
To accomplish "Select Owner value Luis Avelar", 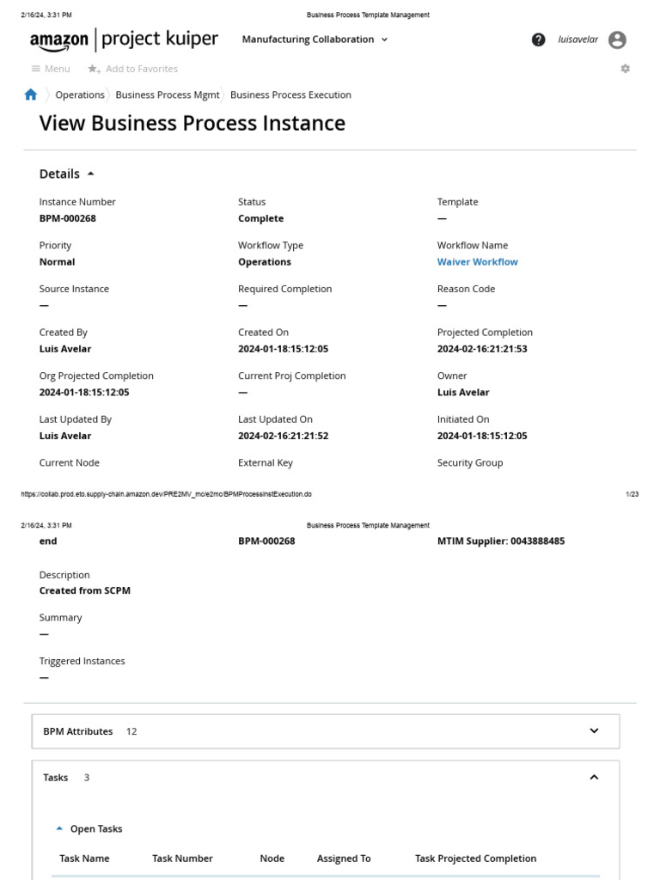I will coord(463,392).
